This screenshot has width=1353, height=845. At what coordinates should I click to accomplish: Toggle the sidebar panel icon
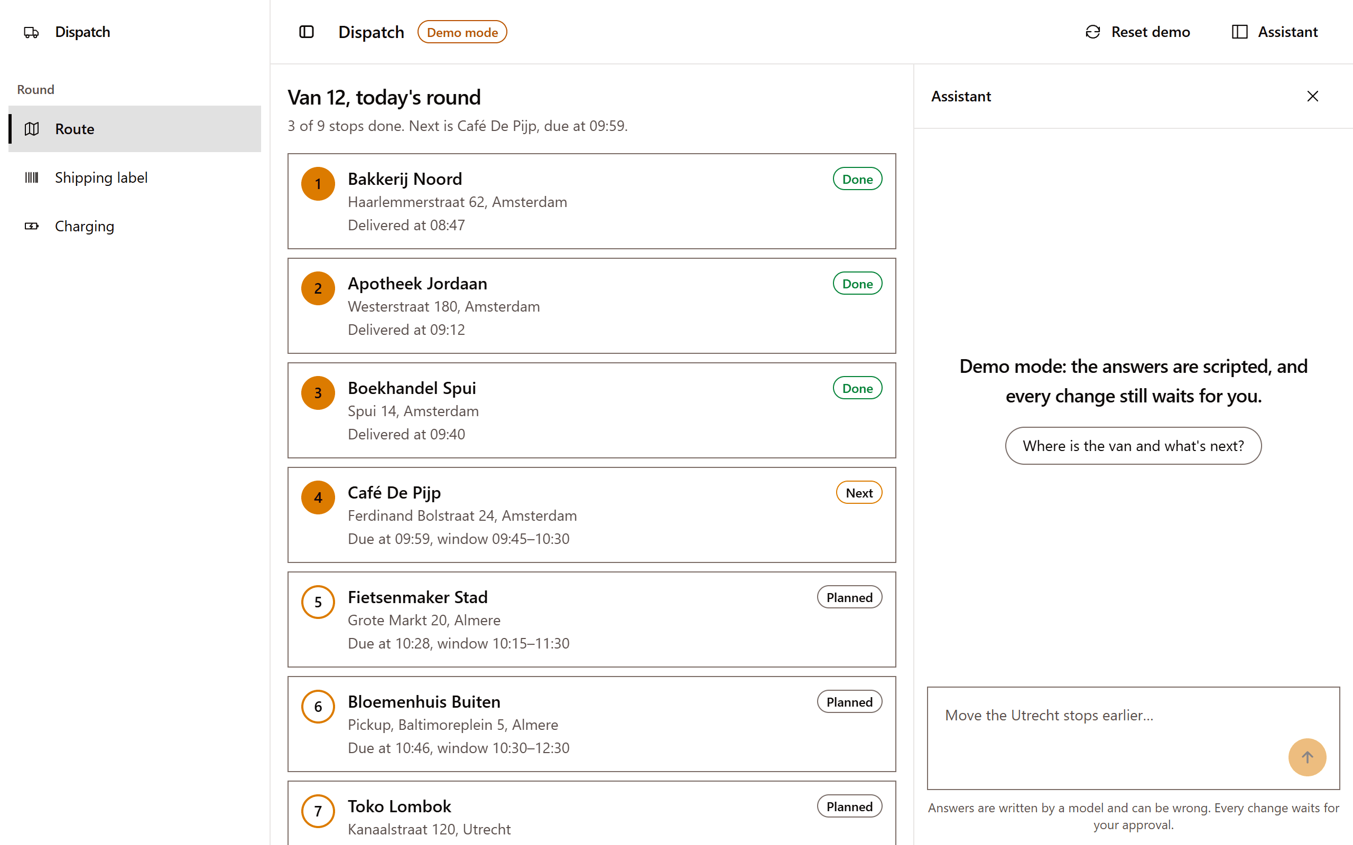pyautogui.click(x=307, y=32)
